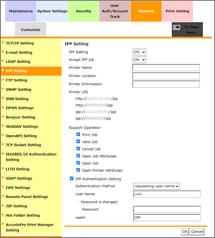Click arrow icon beside Bonjour Setting

coord(3,117)
